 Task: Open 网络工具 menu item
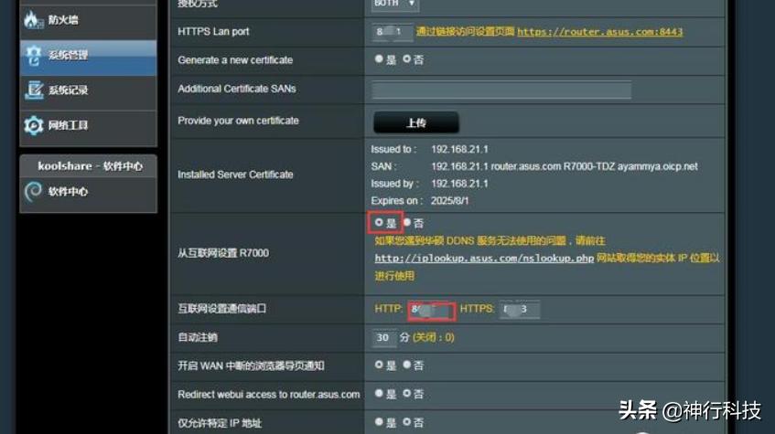[88, 127]
